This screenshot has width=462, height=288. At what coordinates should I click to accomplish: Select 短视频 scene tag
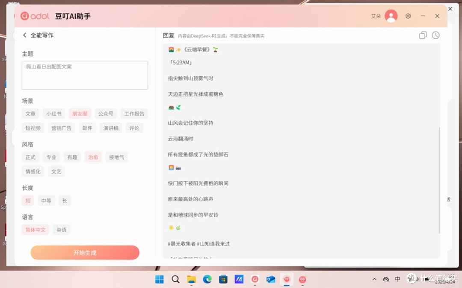(33, 128)
